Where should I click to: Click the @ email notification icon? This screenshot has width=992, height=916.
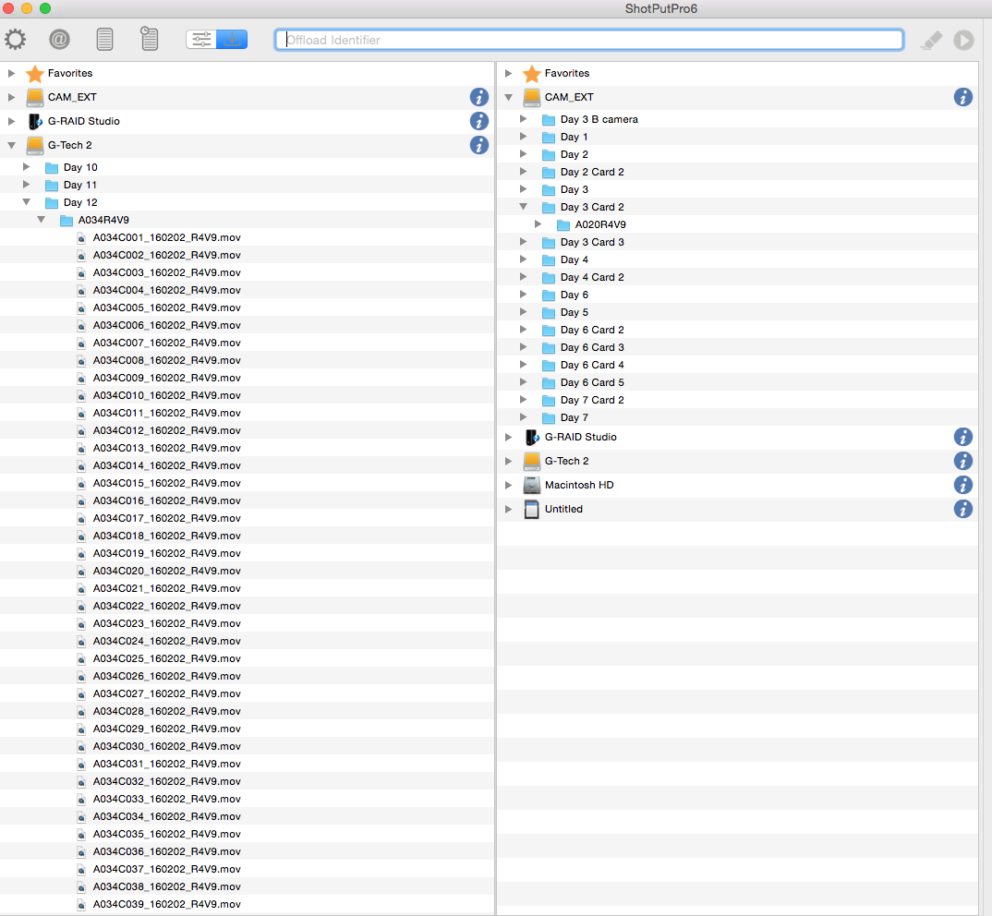[x=59, y=40]
